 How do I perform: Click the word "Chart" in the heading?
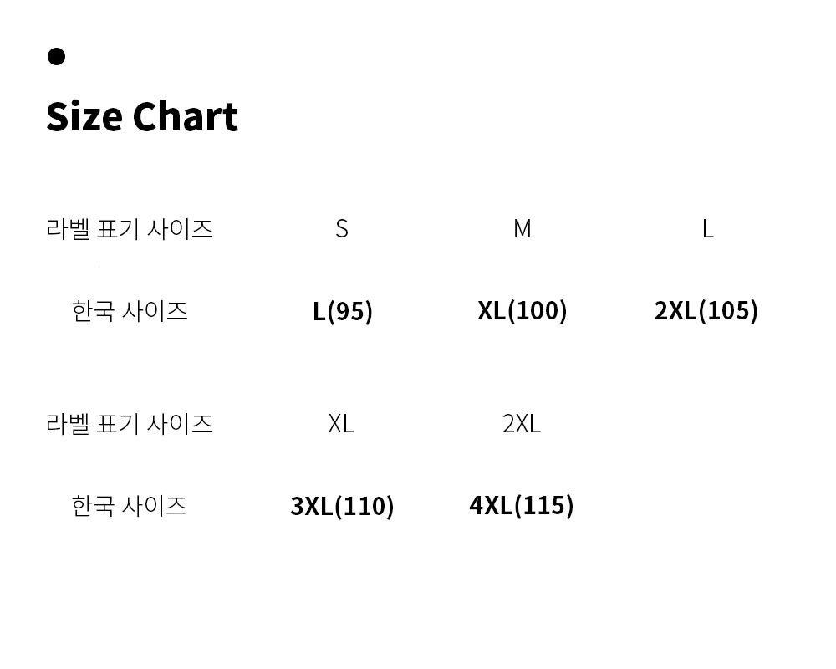(185, 116)
